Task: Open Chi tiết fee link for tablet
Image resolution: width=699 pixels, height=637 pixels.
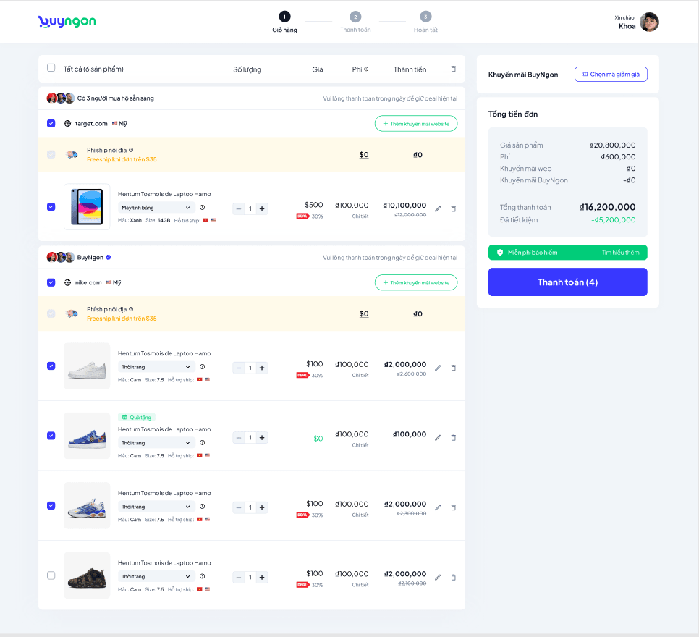Action: [360, 216]
